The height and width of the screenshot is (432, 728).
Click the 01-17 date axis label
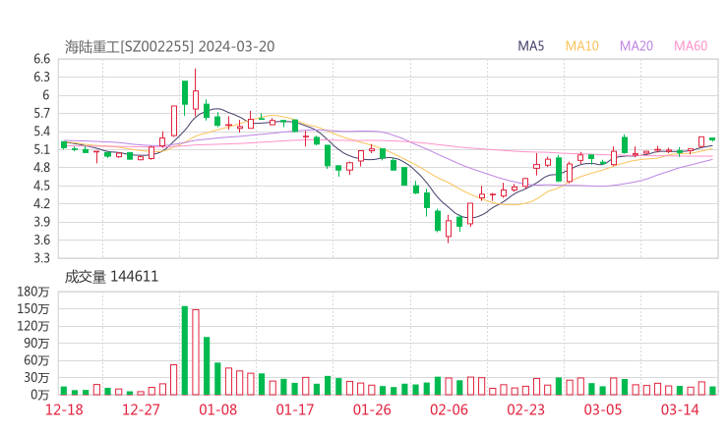[295, 409]
